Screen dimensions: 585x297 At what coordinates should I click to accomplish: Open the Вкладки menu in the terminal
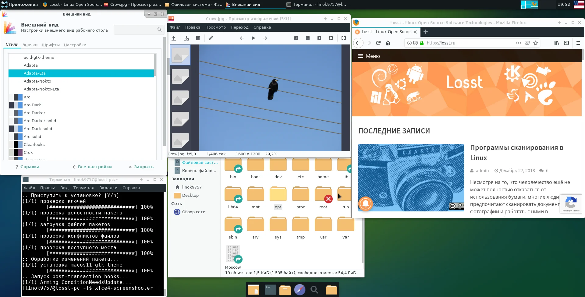108,188
